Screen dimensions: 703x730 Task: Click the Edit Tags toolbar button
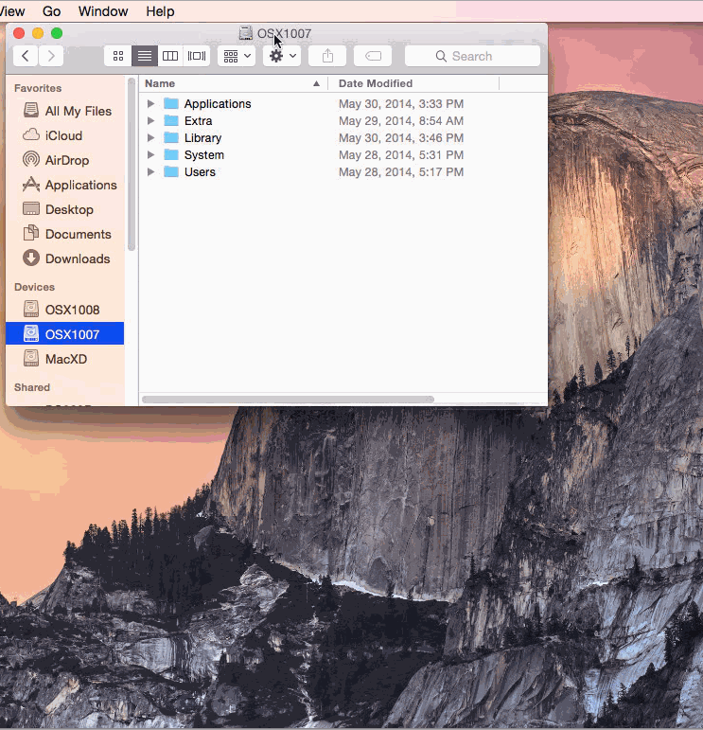(x=373, y=56)
